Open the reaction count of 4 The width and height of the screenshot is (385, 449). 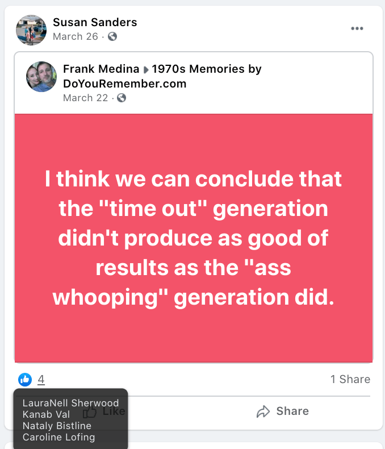(41, 379)
